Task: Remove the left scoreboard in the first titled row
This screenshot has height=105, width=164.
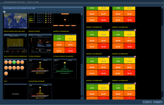Action: point(109,30)
